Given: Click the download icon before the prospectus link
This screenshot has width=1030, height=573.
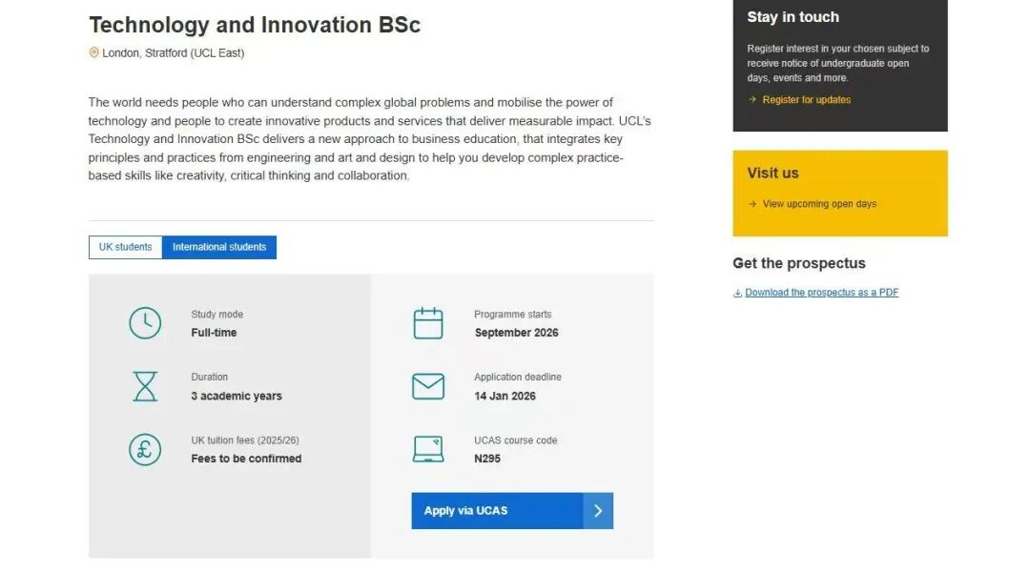Looking at the screenshot, I should pos(735,292).
